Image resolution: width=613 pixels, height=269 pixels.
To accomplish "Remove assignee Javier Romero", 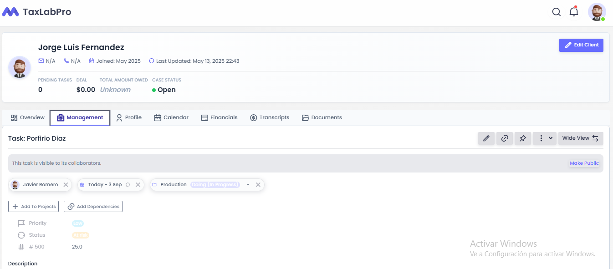I will pyautogui.click(x=66, y=185).
